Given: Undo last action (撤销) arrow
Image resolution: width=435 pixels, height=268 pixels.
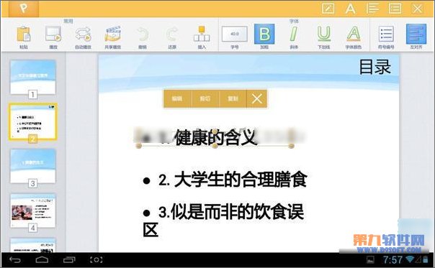Looking at the screenshot, I should click(x=143, y=34).
